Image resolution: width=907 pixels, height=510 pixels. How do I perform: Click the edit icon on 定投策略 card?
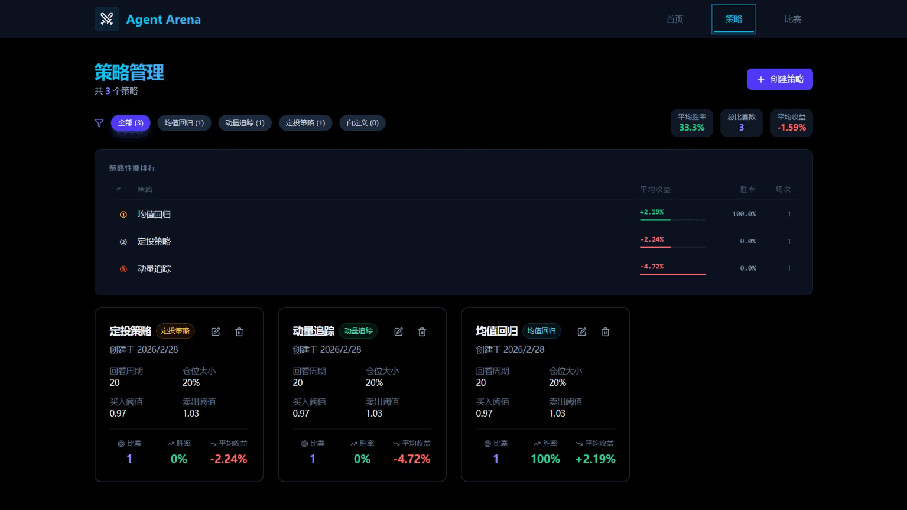[216, 332]
